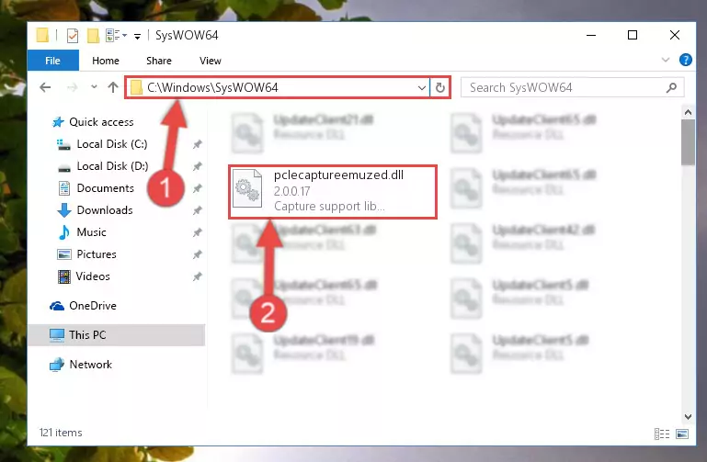Screen dimensions: 707x462
Task: Open Pictures in the sidebar
Action: click(86, 254)
